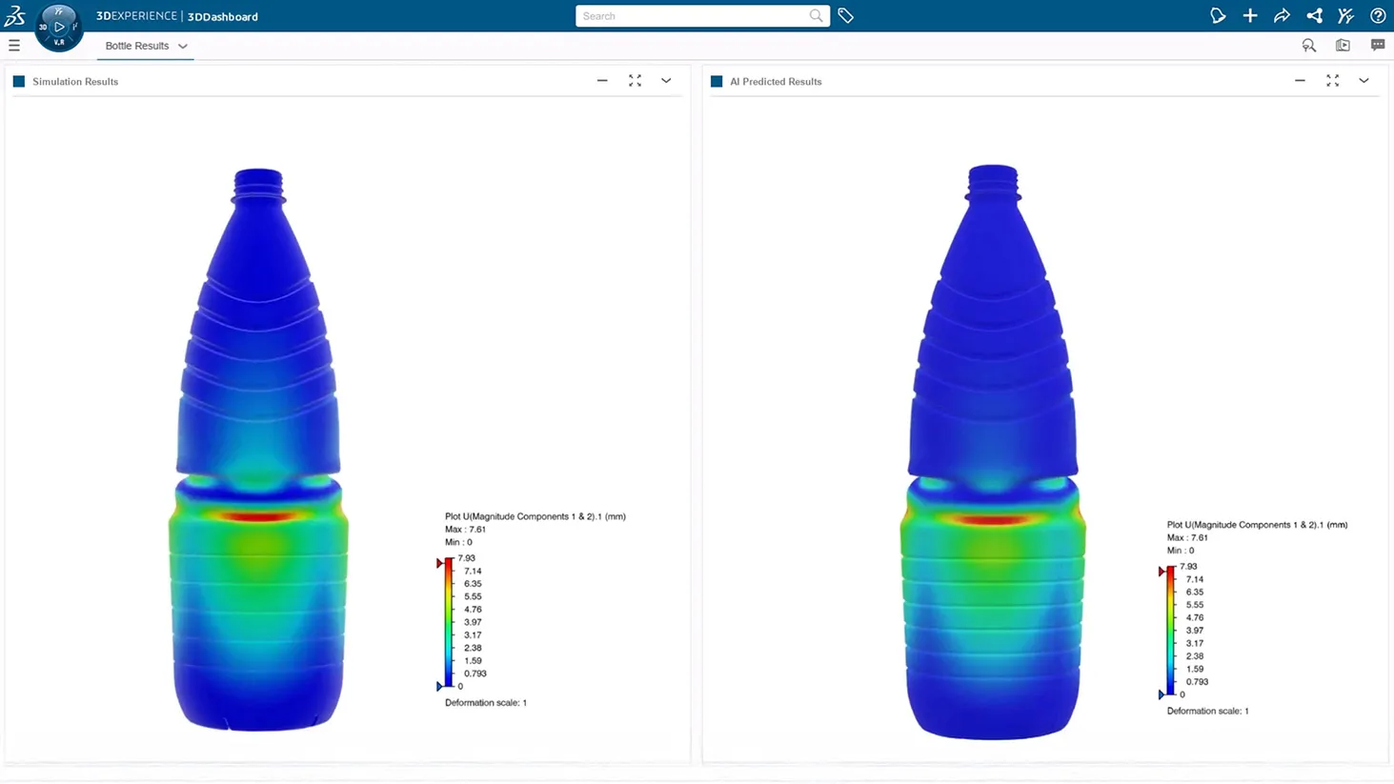Image resolution: width=1394 pixels, height=784 pixels.
Task: Click the search magnifier inside the search bar
Action: click(x=816, y=15)
